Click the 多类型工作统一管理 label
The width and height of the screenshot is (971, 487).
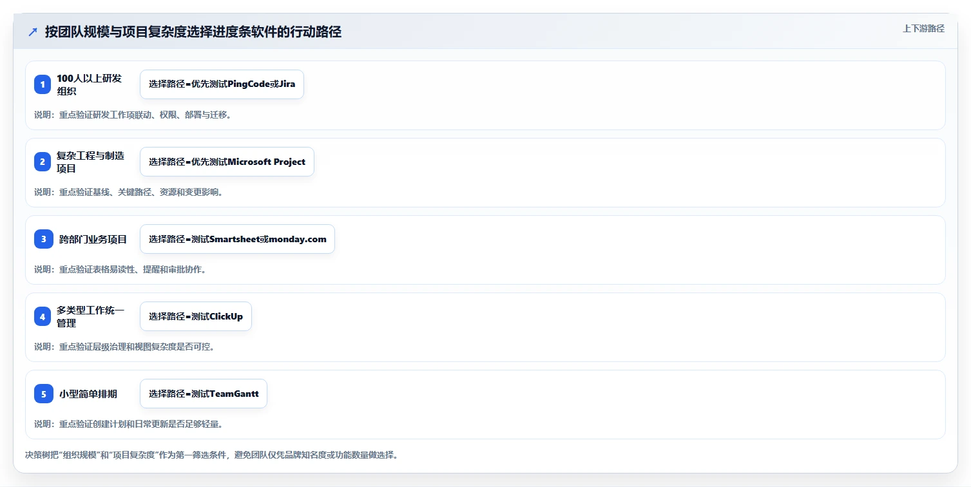91,316
